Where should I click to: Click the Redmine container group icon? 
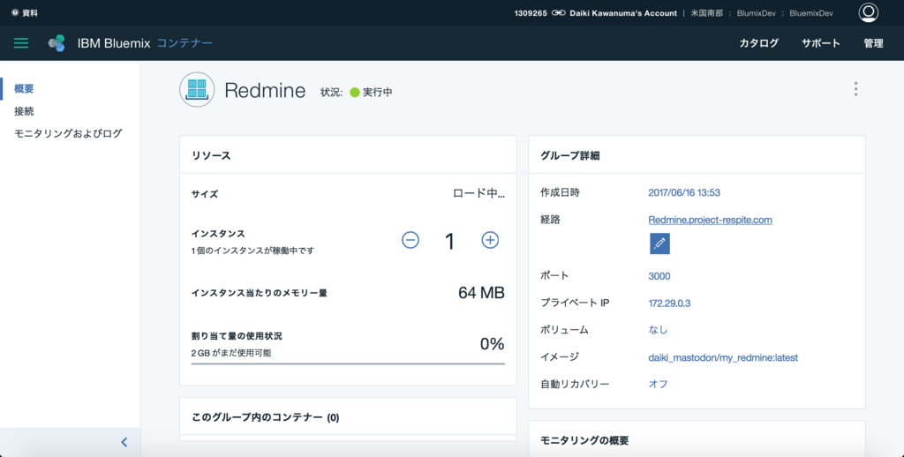tap(197, 89)
